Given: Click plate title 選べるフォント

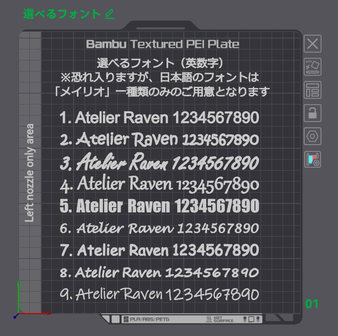Looking at the screenshot, I should 62,14.
